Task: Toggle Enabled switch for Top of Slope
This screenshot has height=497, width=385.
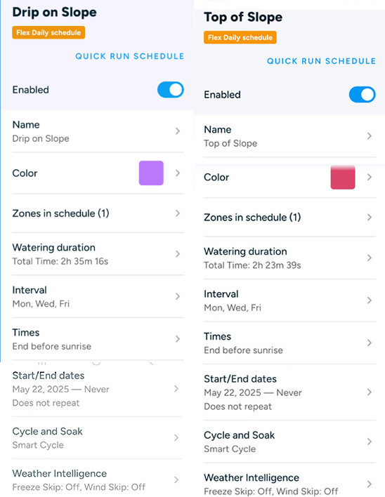Action: (362, 95)
